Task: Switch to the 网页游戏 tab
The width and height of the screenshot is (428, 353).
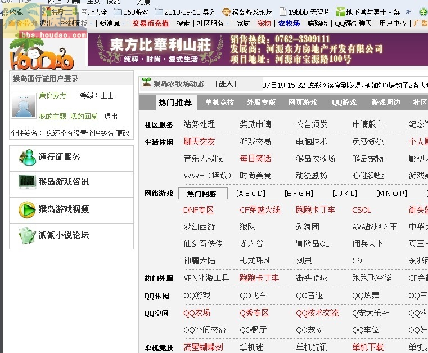Action: 303,102
